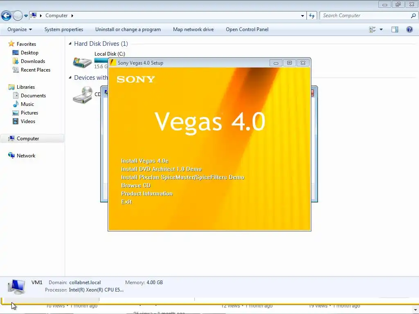Click the collabnet.local domain text
Image resolution: width=419 pixels, height=314 pixels.
coord(85,283)
